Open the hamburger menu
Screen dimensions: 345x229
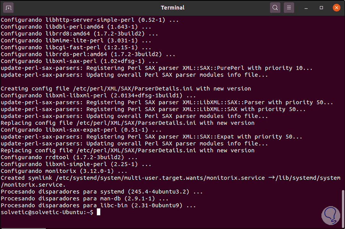(x=289, y=8)
